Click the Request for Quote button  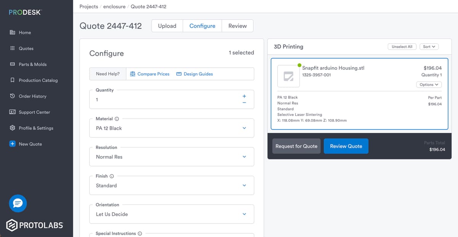pos(297,146)
